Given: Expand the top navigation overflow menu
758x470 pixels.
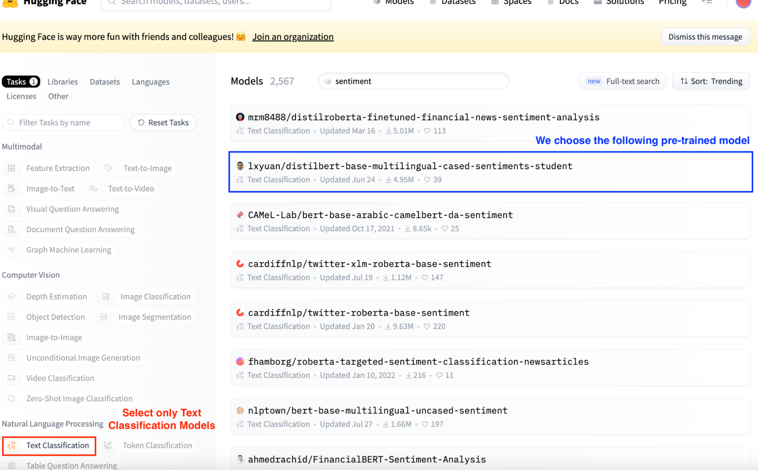Looking at the screenshot, I should (707, 2).
